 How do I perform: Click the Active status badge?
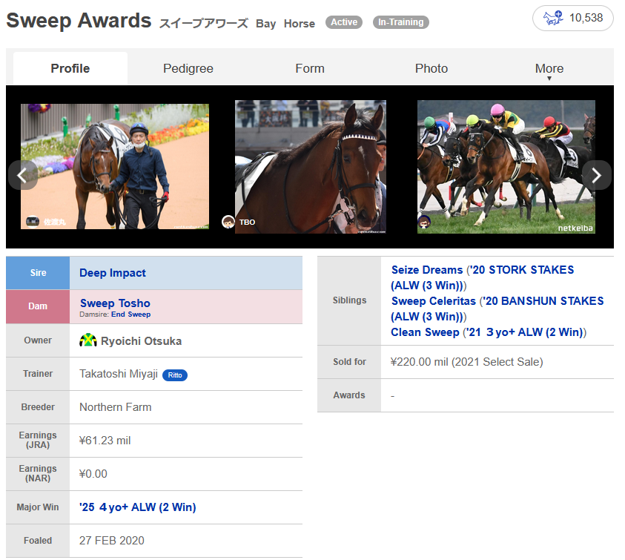tap(344, 22)
